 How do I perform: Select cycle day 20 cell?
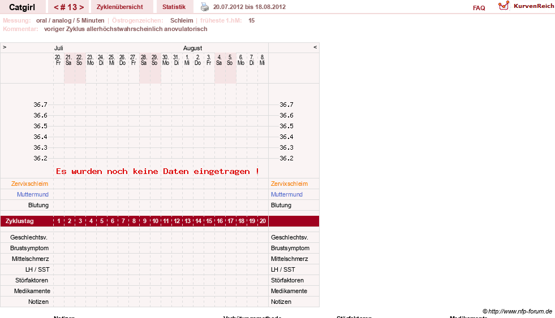coord(263,221)
